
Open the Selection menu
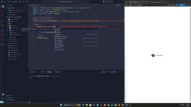14,2
